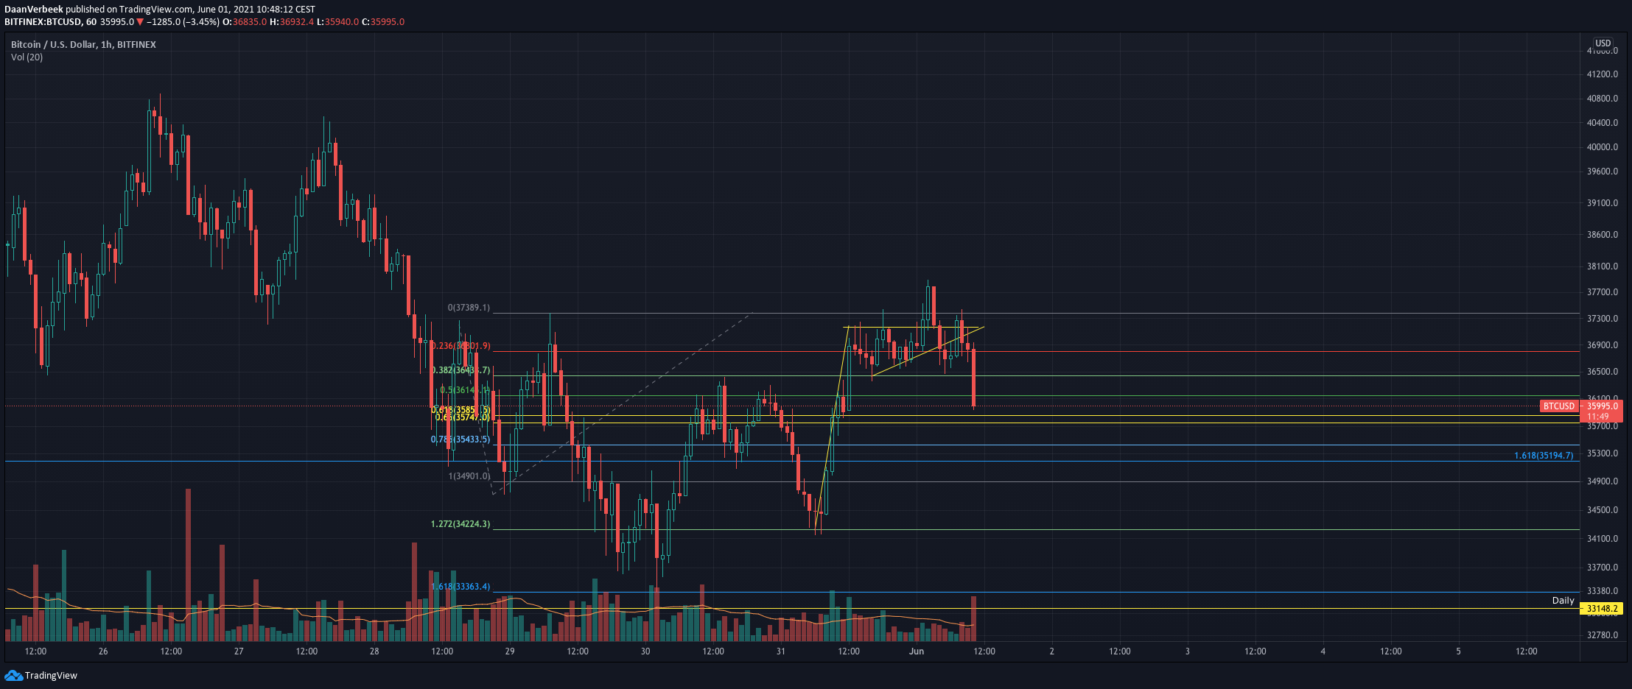
Task: Click the 36500.0 price axis label
Action: click(1603, 372)
